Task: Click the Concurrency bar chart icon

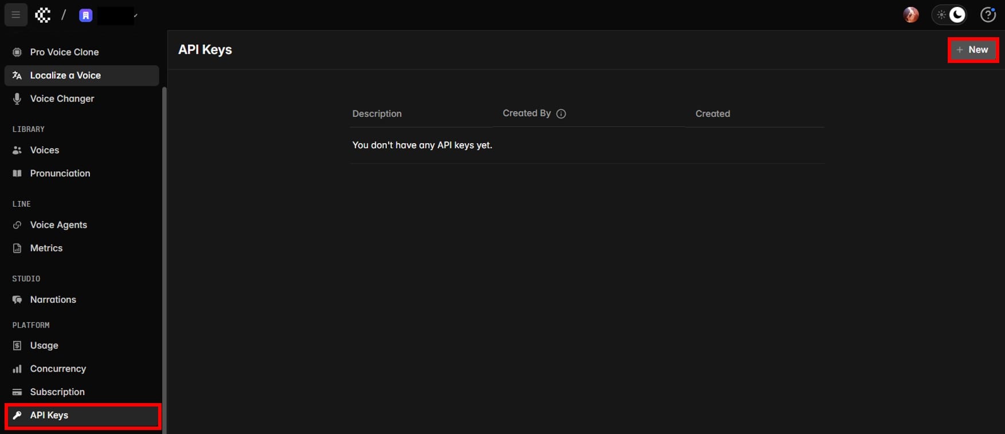Action: pos(17,369)
